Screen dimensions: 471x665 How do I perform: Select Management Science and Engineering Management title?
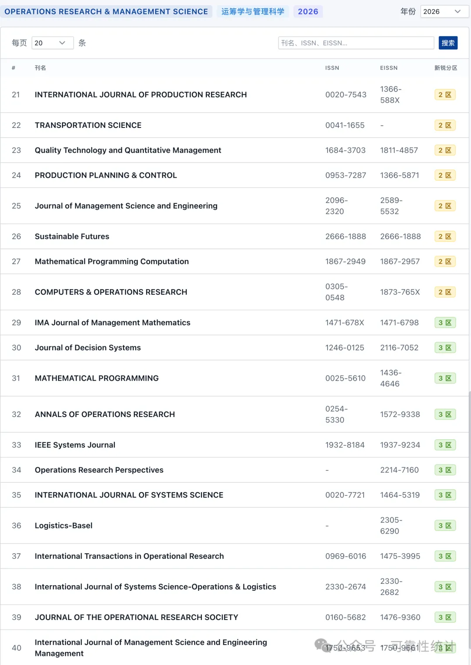[x=151, y=648]
